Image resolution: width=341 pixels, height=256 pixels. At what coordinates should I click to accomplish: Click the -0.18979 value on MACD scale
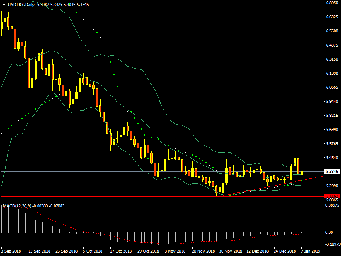pyautogui.click(x=332, y=245)
